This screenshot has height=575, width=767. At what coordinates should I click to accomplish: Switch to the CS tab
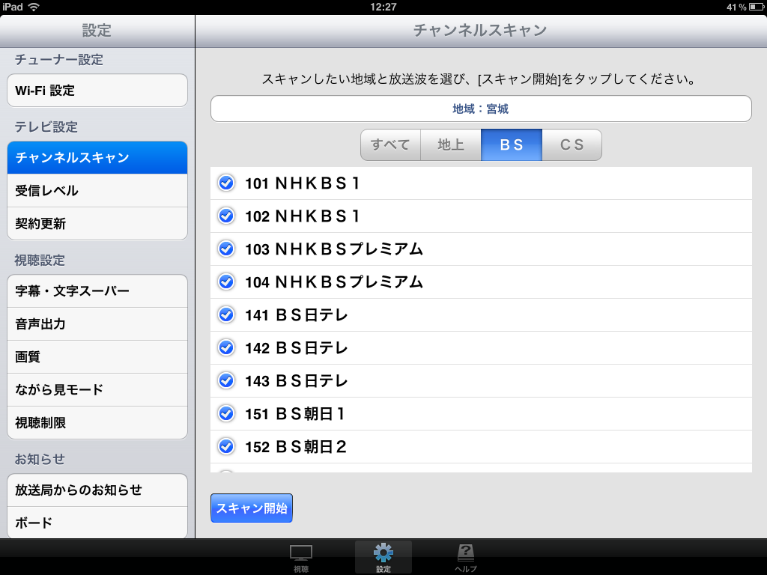(572, 144)
